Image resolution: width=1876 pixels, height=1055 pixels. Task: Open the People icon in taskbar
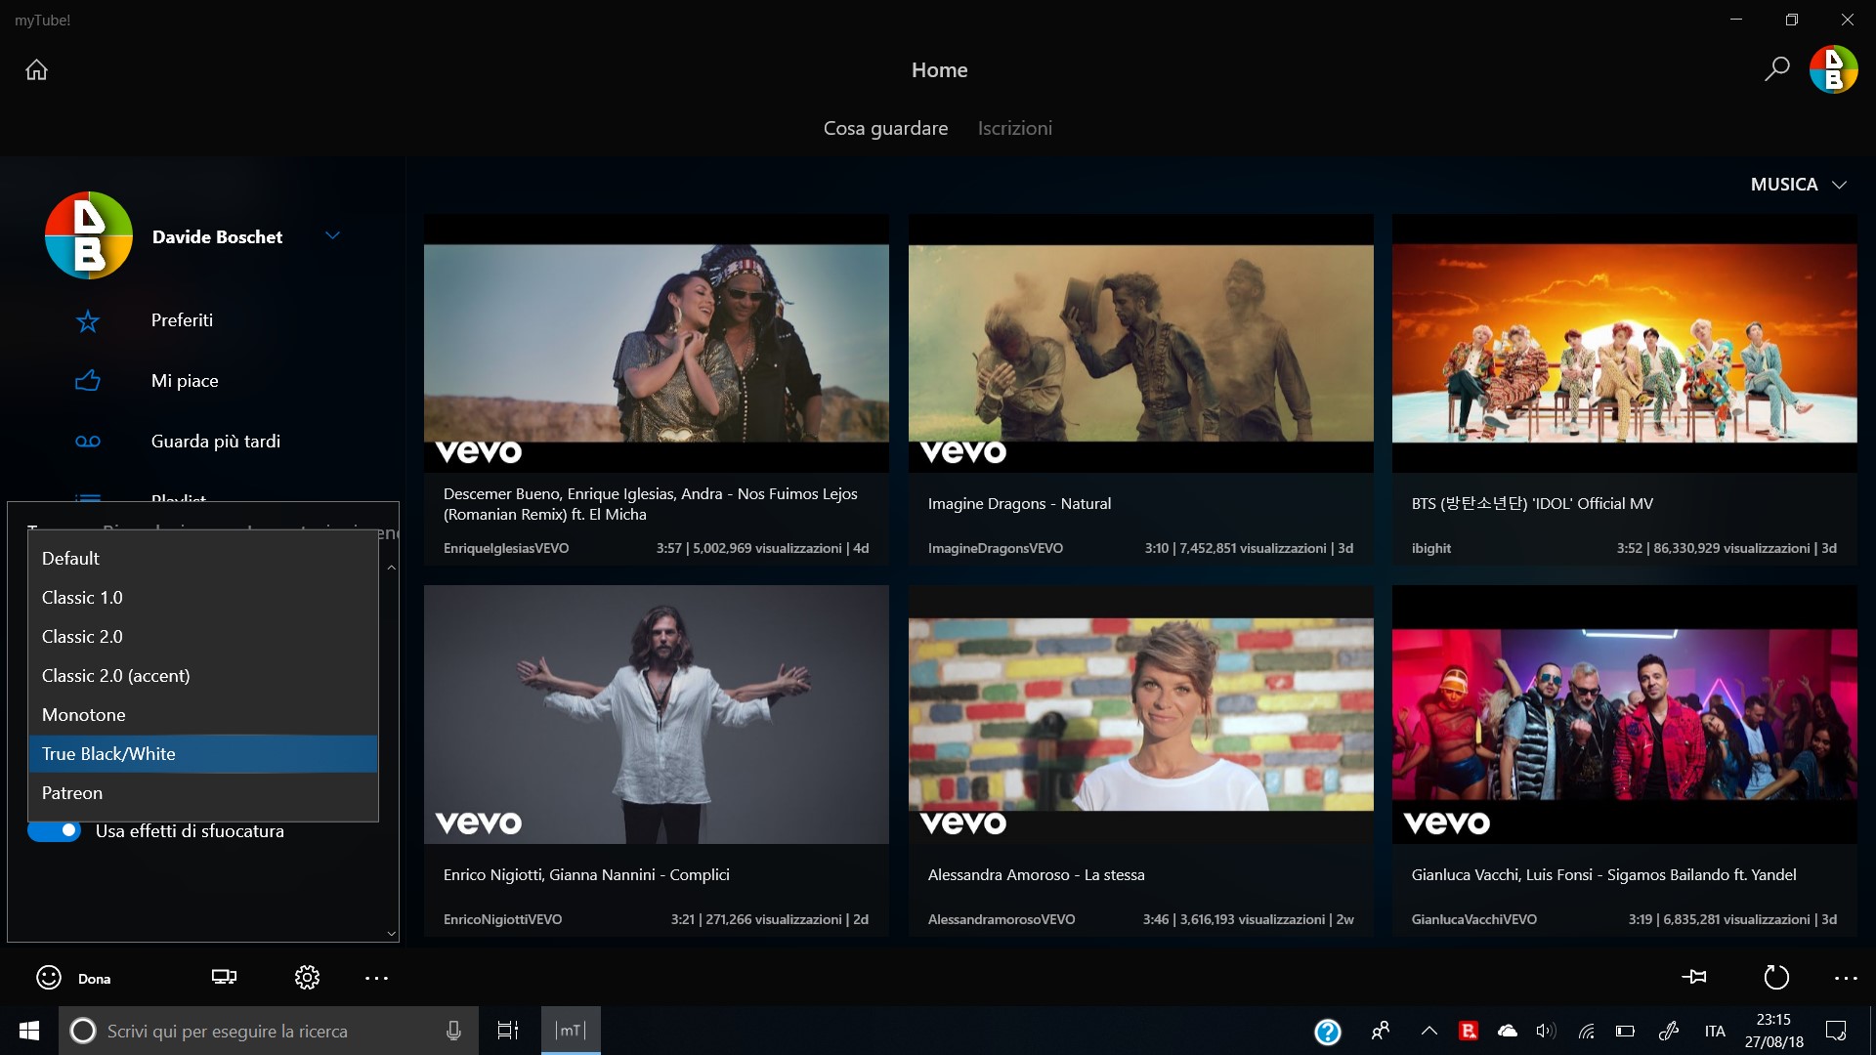tap(1381, 1031)
